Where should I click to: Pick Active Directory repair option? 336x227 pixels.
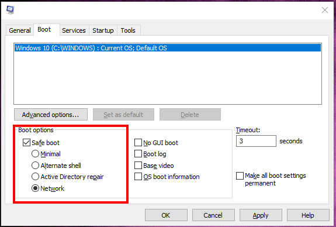[x=35, y=177]
